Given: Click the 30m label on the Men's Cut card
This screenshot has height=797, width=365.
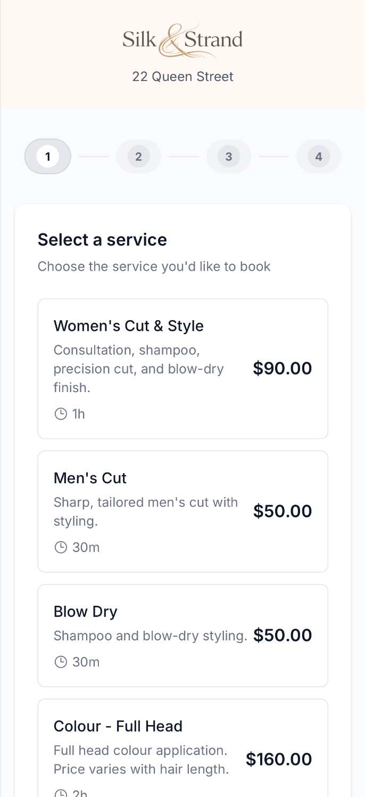Looking at the screenshot, I should point(86,547).
